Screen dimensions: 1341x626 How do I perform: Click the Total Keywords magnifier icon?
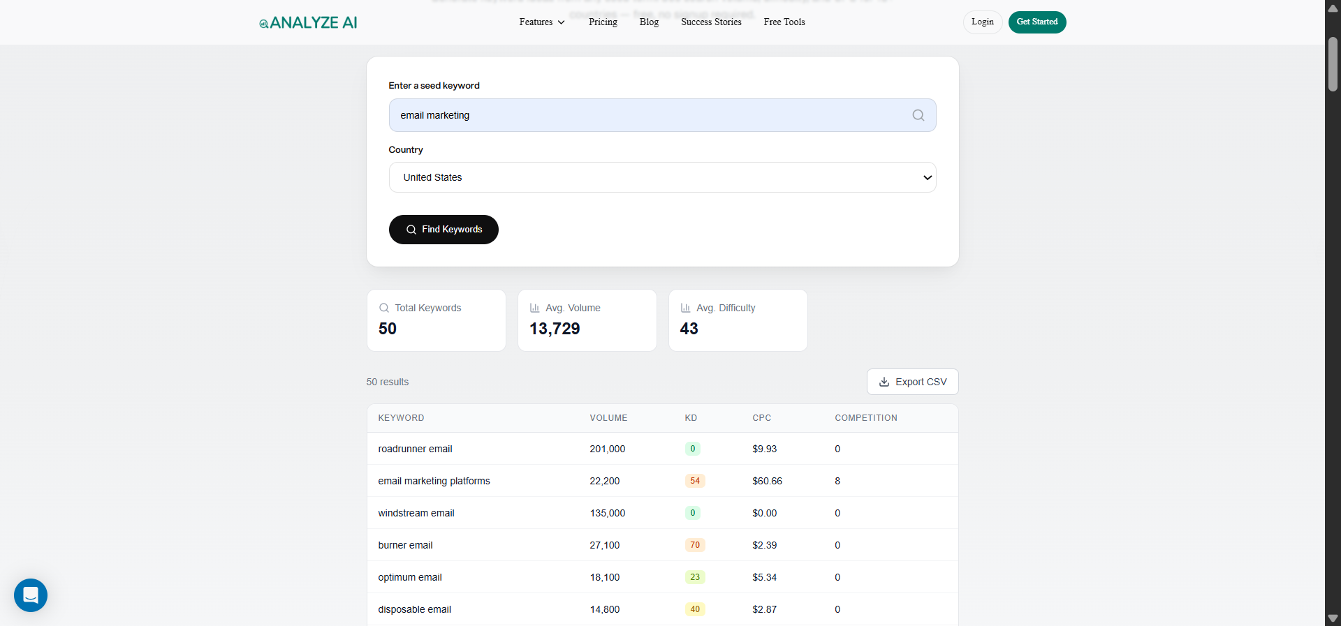384,308
